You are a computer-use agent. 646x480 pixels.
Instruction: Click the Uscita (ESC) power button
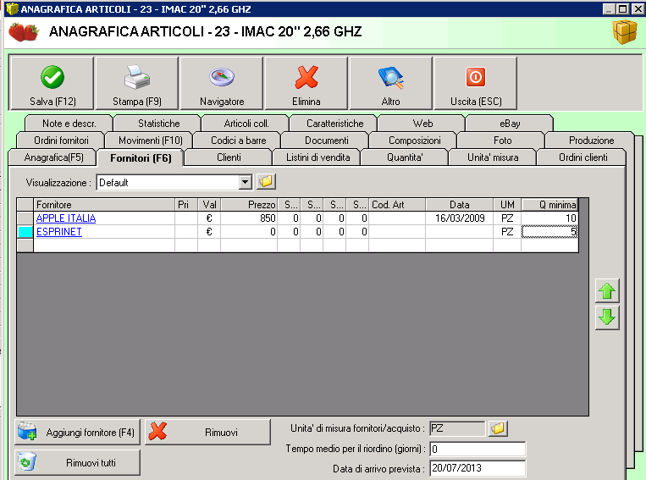(476, 84)
